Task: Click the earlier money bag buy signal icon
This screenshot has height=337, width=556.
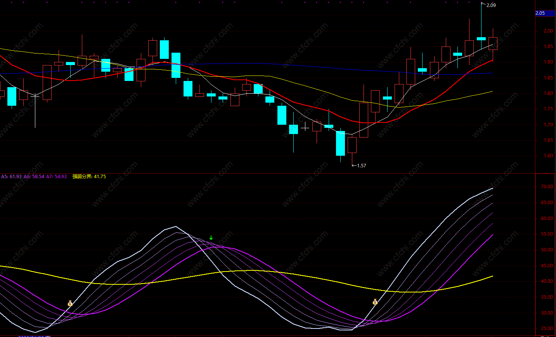Action: [70, 303]
